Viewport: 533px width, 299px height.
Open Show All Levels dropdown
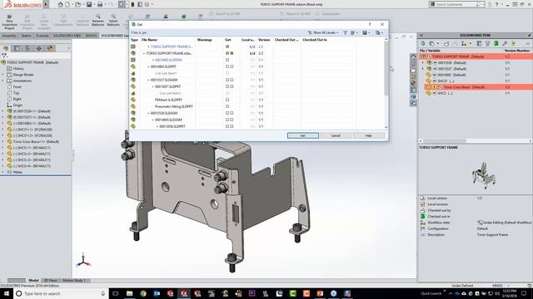coord(323,32)
